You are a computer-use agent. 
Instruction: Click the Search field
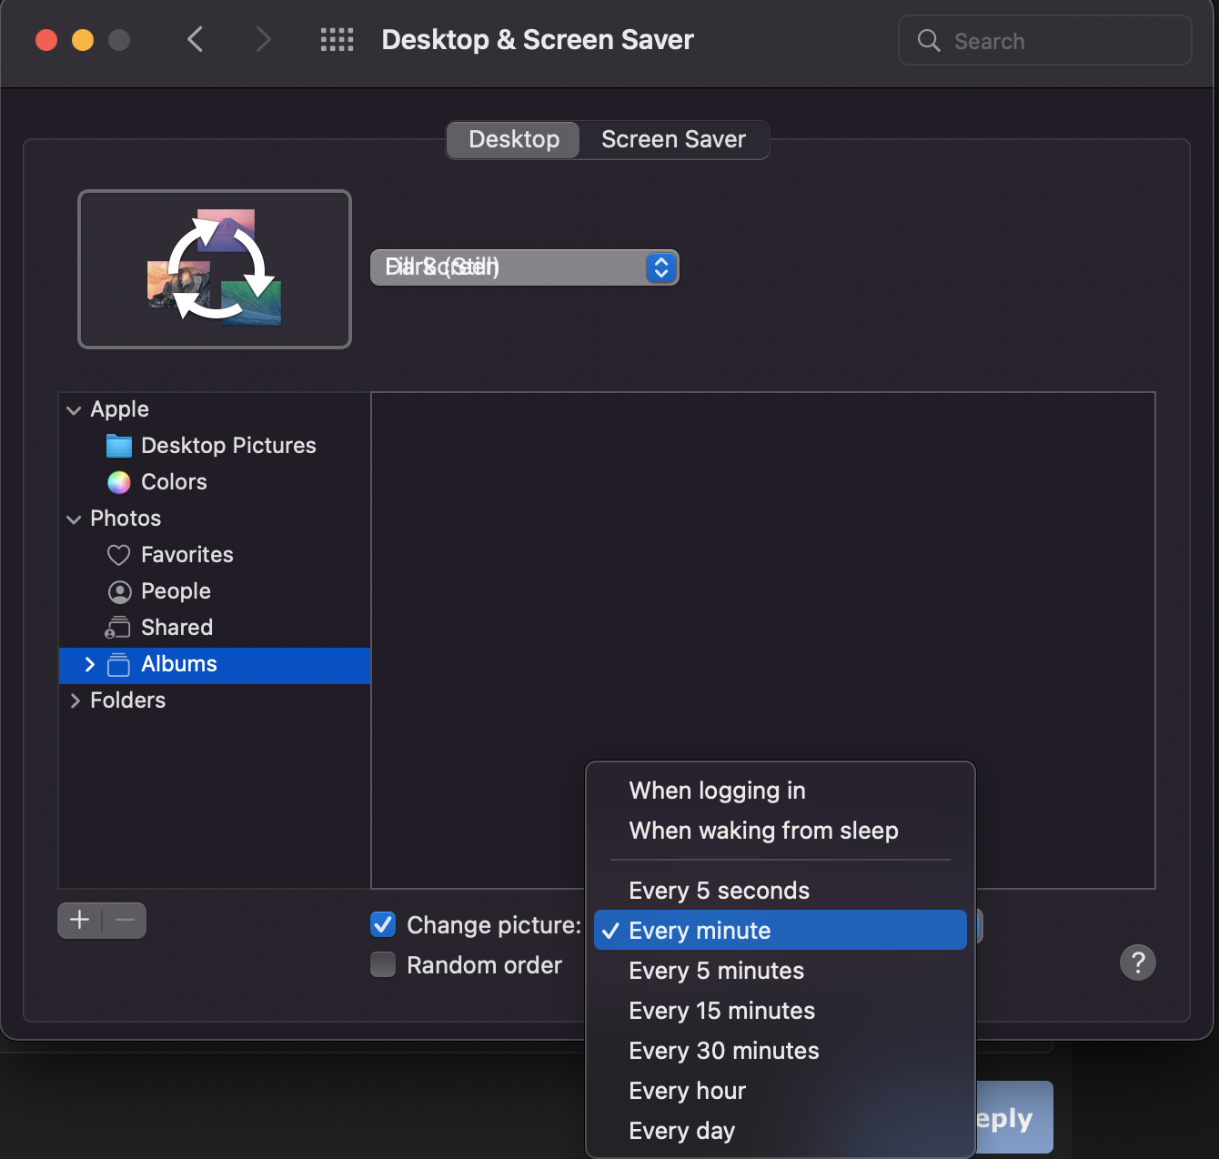click(x=1044, y=40)
